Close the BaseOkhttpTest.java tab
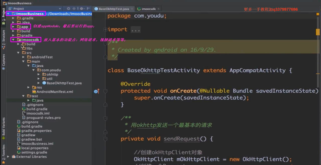The width and height of the screenshot is (321, 165). click(132, 9)
